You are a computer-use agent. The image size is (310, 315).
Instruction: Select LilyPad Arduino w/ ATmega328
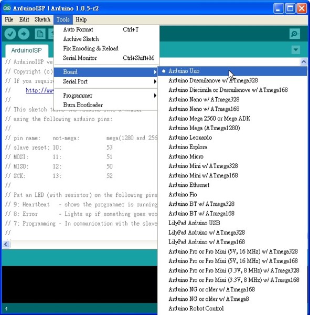pyautogui.click(x=232, y=233)
